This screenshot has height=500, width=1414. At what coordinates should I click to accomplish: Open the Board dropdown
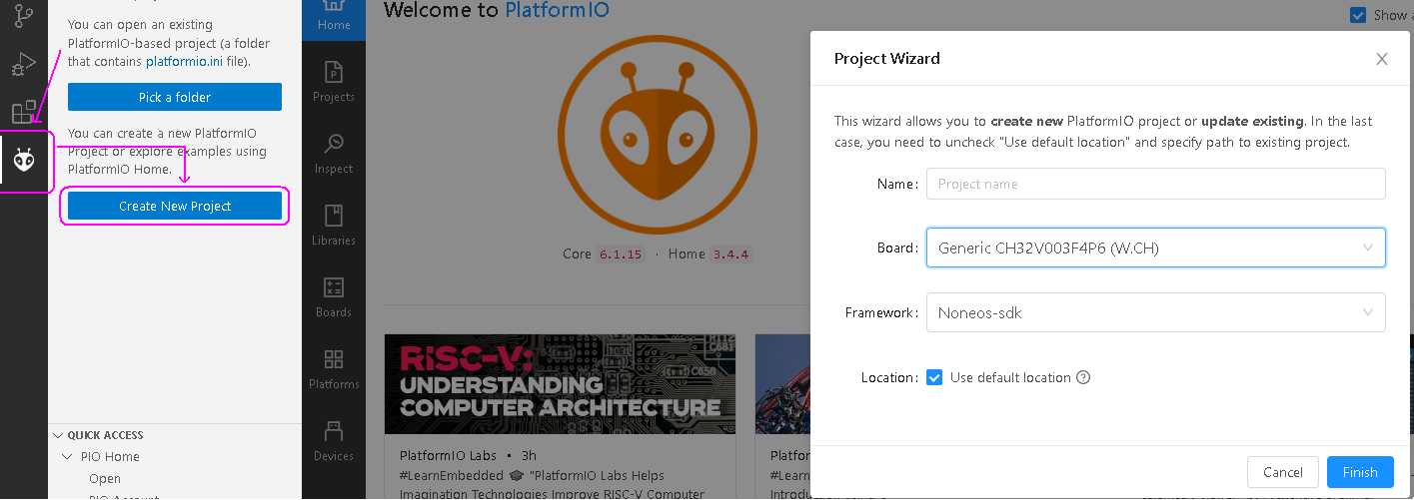point(1155,248)
